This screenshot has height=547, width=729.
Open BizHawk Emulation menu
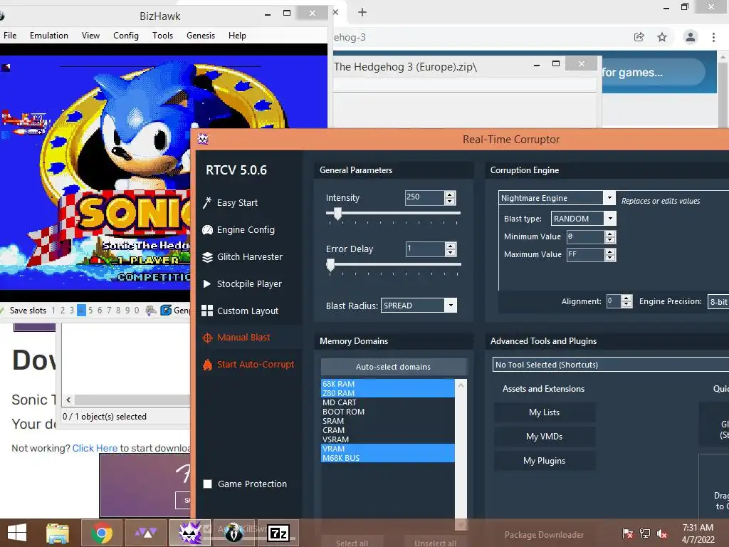coord(49,36)
